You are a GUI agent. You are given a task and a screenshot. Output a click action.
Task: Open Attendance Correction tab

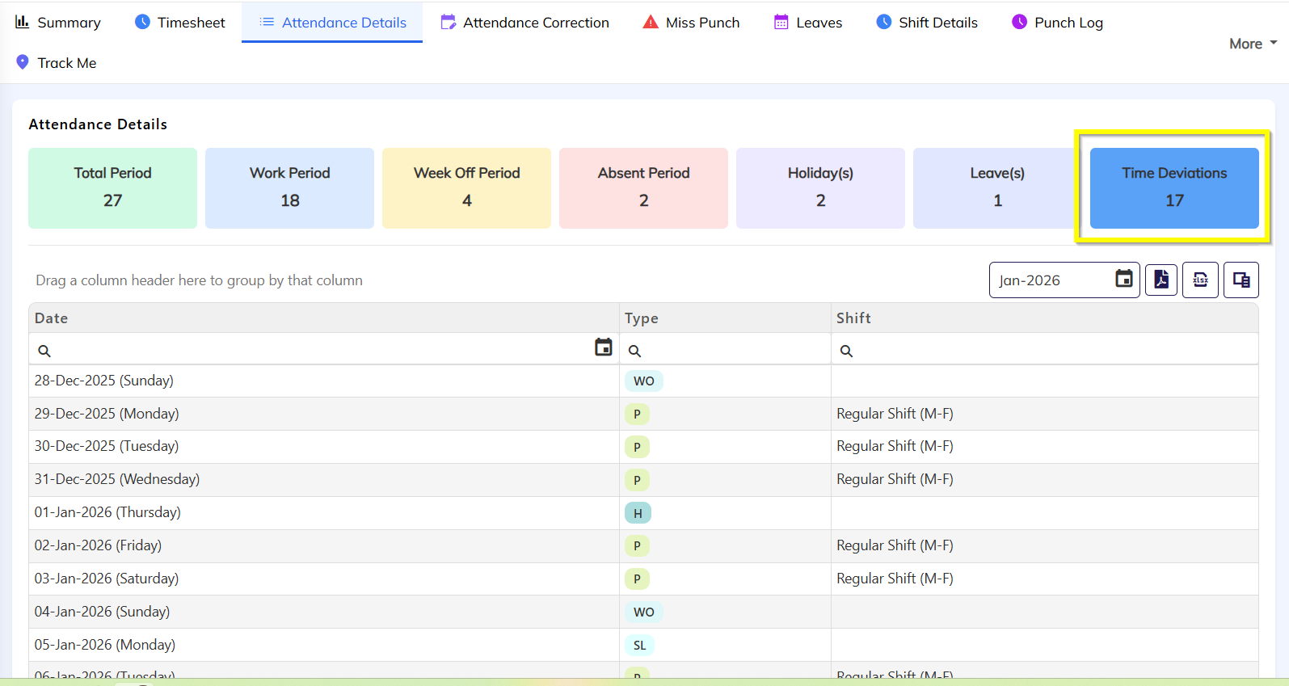(x=524, y=23)
